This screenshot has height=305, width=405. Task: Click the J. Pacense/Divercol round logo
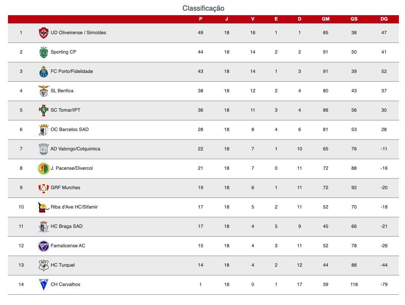(43, 168)
